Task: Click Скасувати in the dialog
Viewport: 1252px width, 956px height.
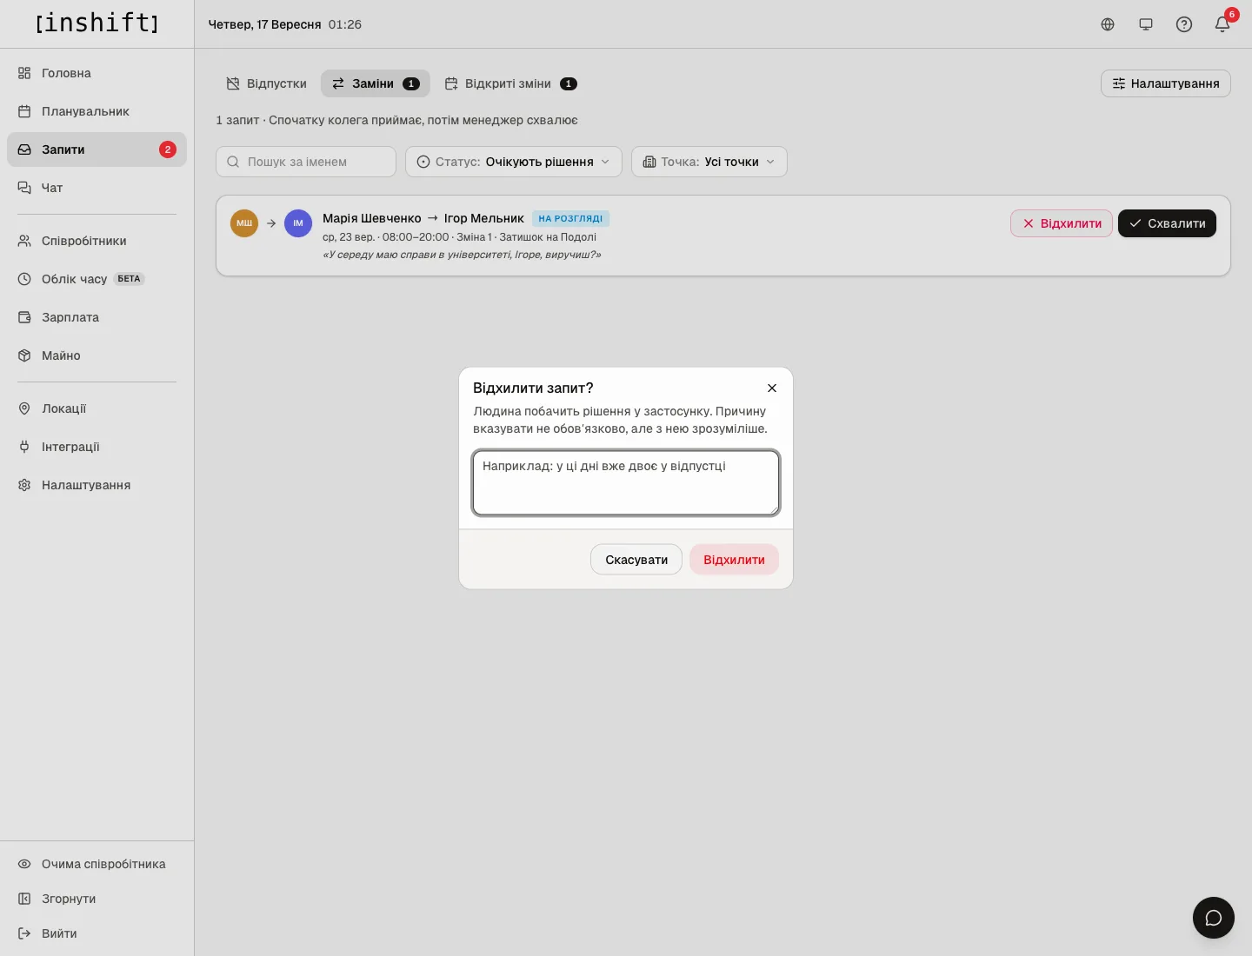Action: (x=636, y=560)
